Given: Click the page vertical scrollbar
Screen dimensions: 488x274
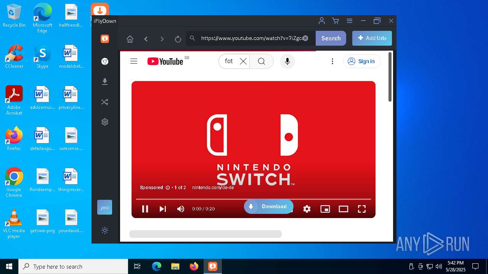Looking at the screenshot, I should [x=390, y=77].
